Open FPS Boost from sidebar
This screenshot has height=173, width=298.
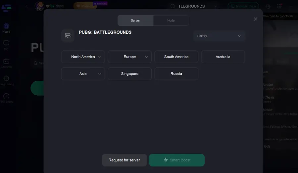pyautogui.click(x=6, y=97)
